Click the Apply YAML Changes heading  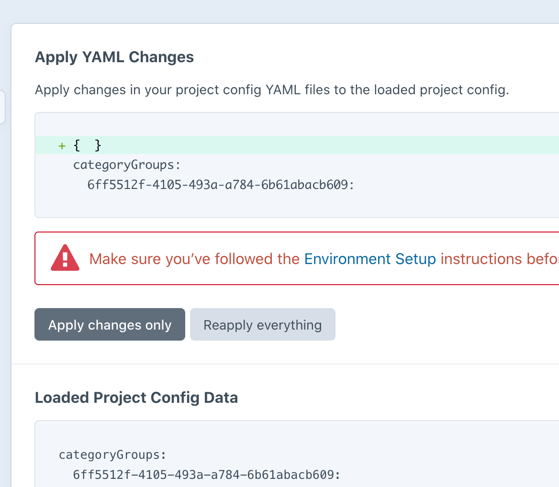pos(114,57)
